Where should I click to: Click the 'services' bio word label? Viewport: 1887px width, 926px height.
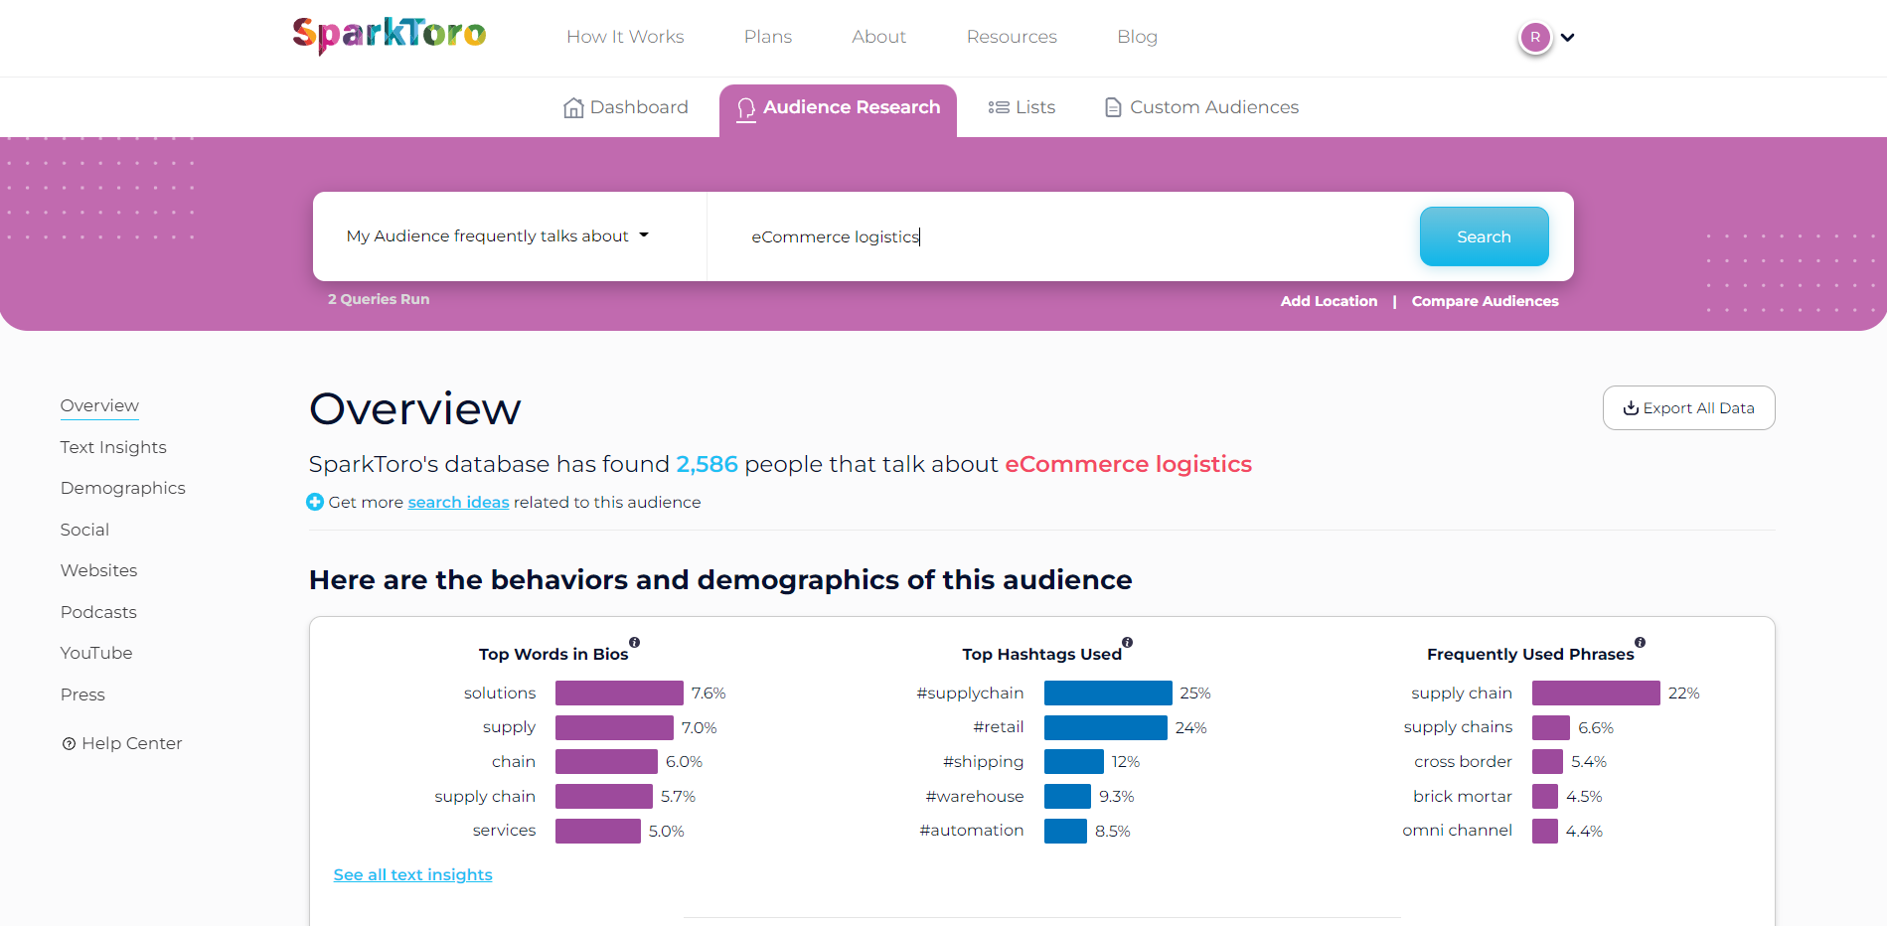tap(504, 831)
